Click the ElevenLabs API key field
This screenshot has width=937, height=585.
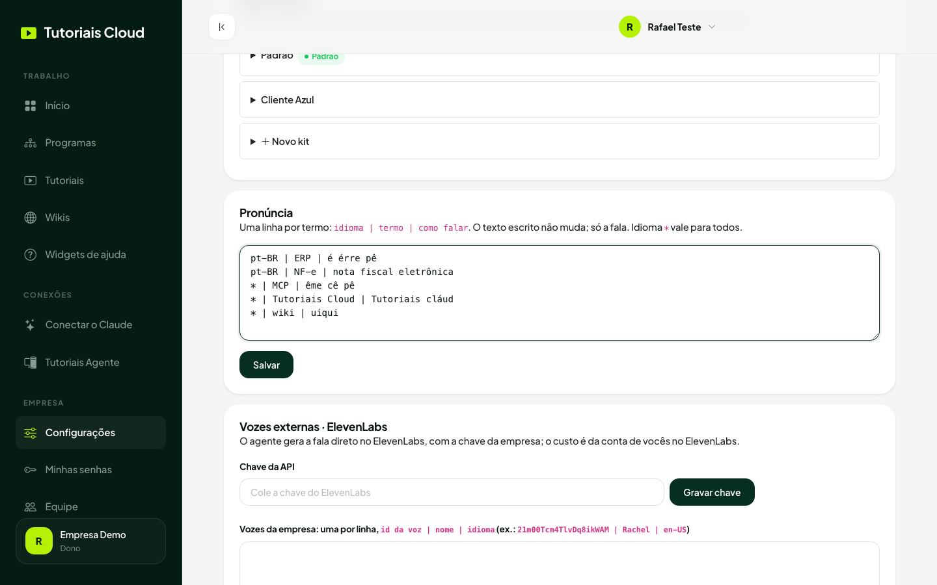pos(452,492)
